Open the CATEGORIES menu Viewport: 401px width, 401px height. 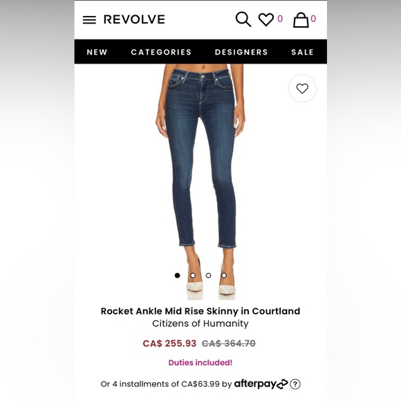tap(161, 52)
